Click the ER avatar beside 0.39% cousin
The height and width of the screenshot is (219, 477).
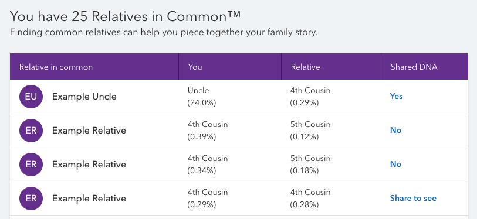click(31, 131)
